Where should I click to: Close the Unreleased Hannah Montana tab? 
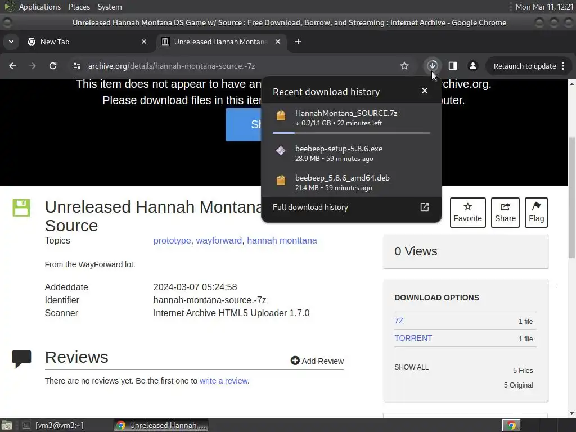(278, 42)
